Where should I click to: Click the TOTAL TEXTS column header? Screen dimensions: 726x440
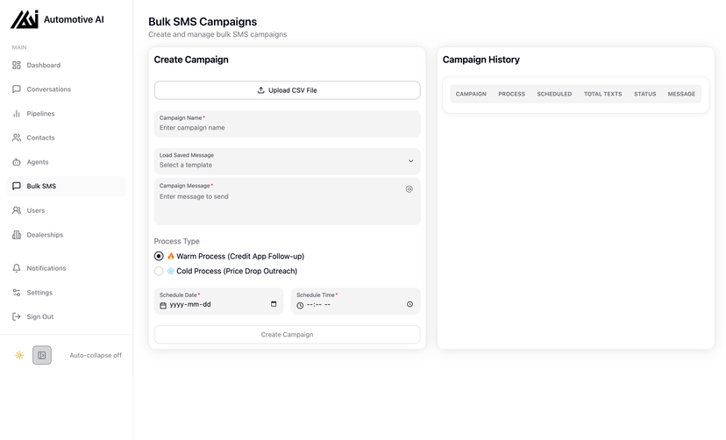click(x=603, y=94)
